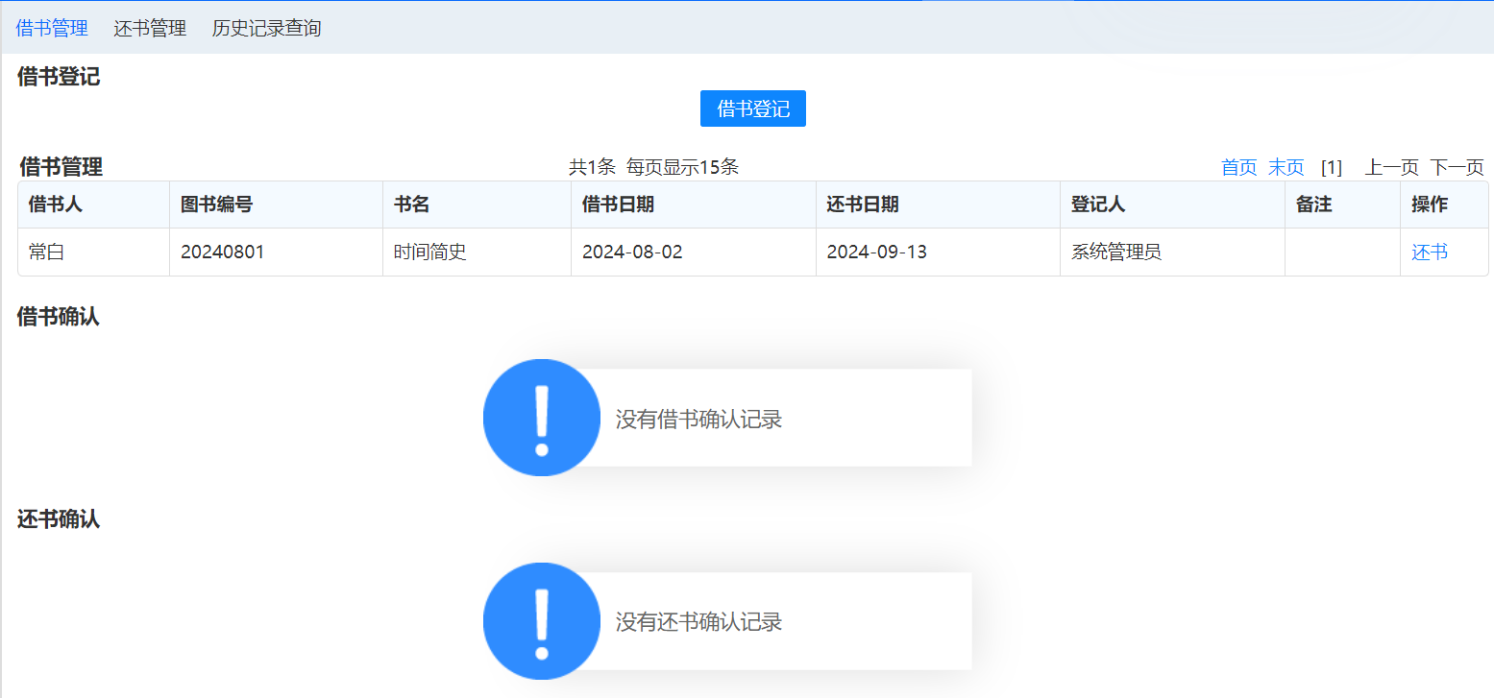Go to the 历史记录查询 tab

[x=266, y=28]
